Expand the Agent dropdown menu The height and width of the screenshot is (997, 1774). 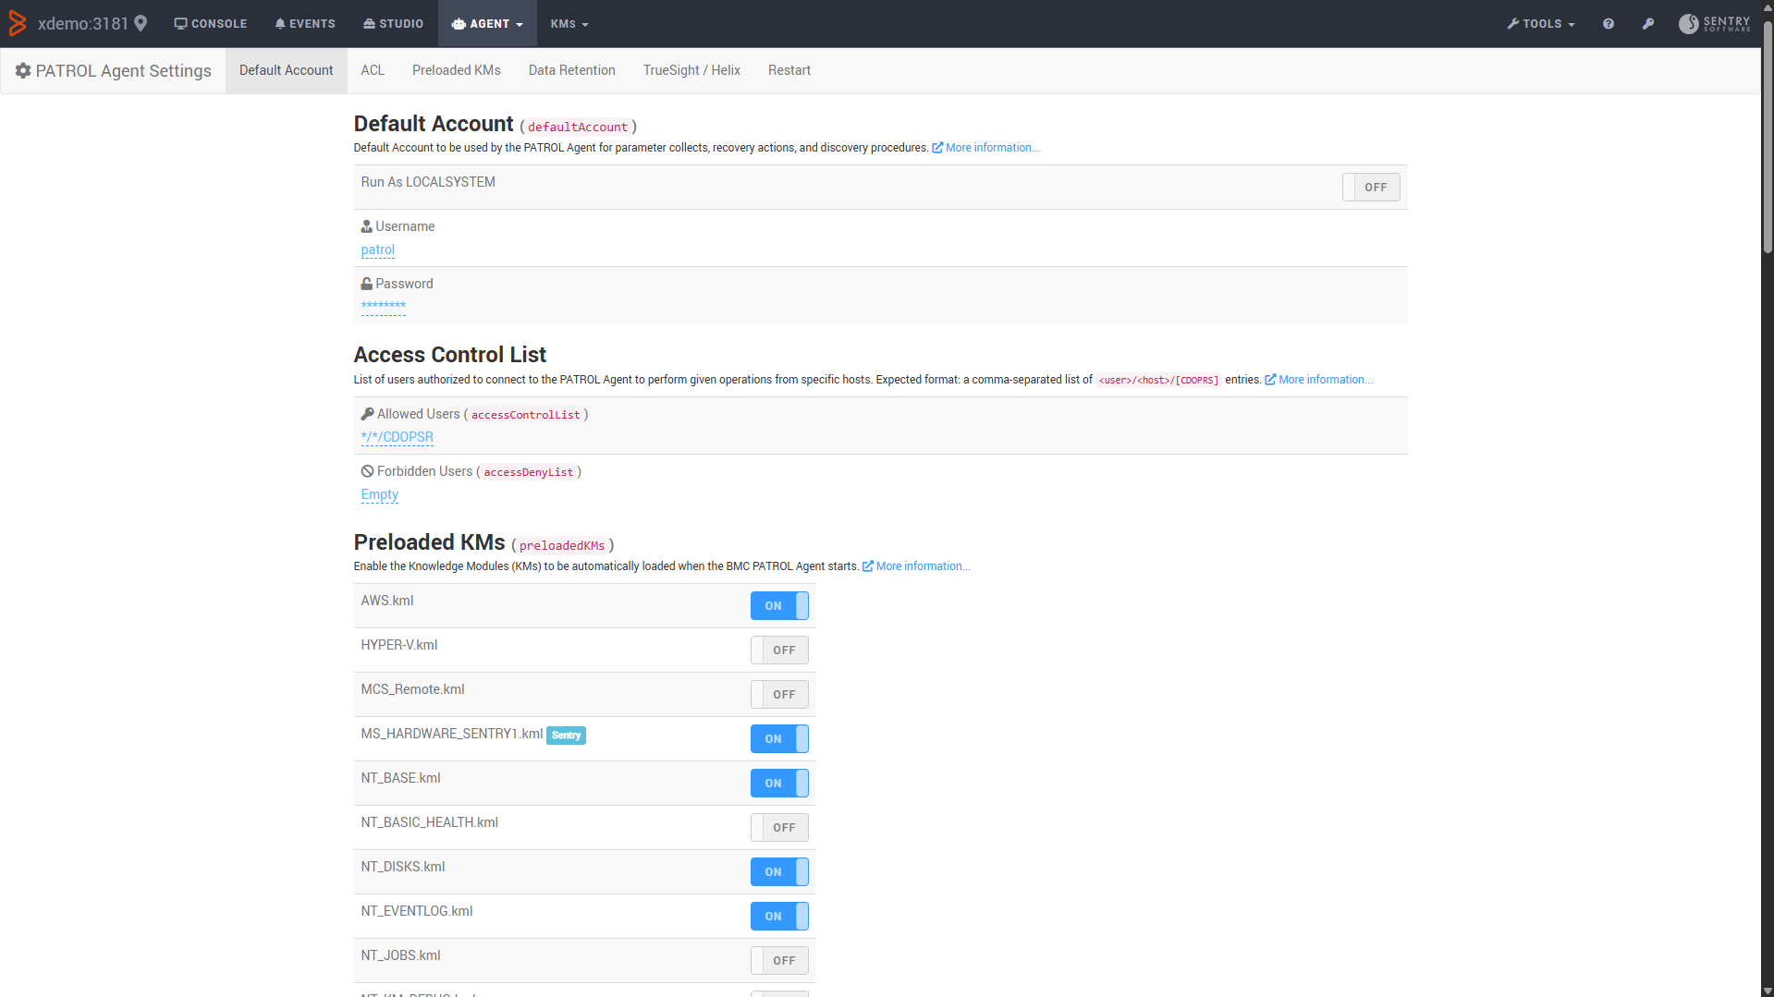point(487,24)
